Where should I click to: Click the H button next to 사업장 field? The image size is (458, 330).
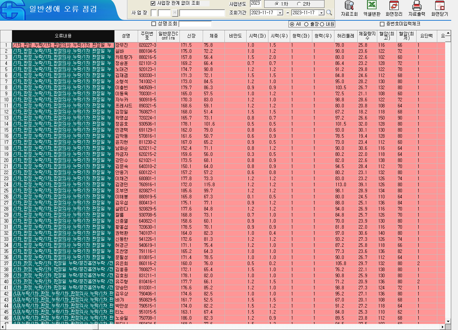[x=175, y=13]
